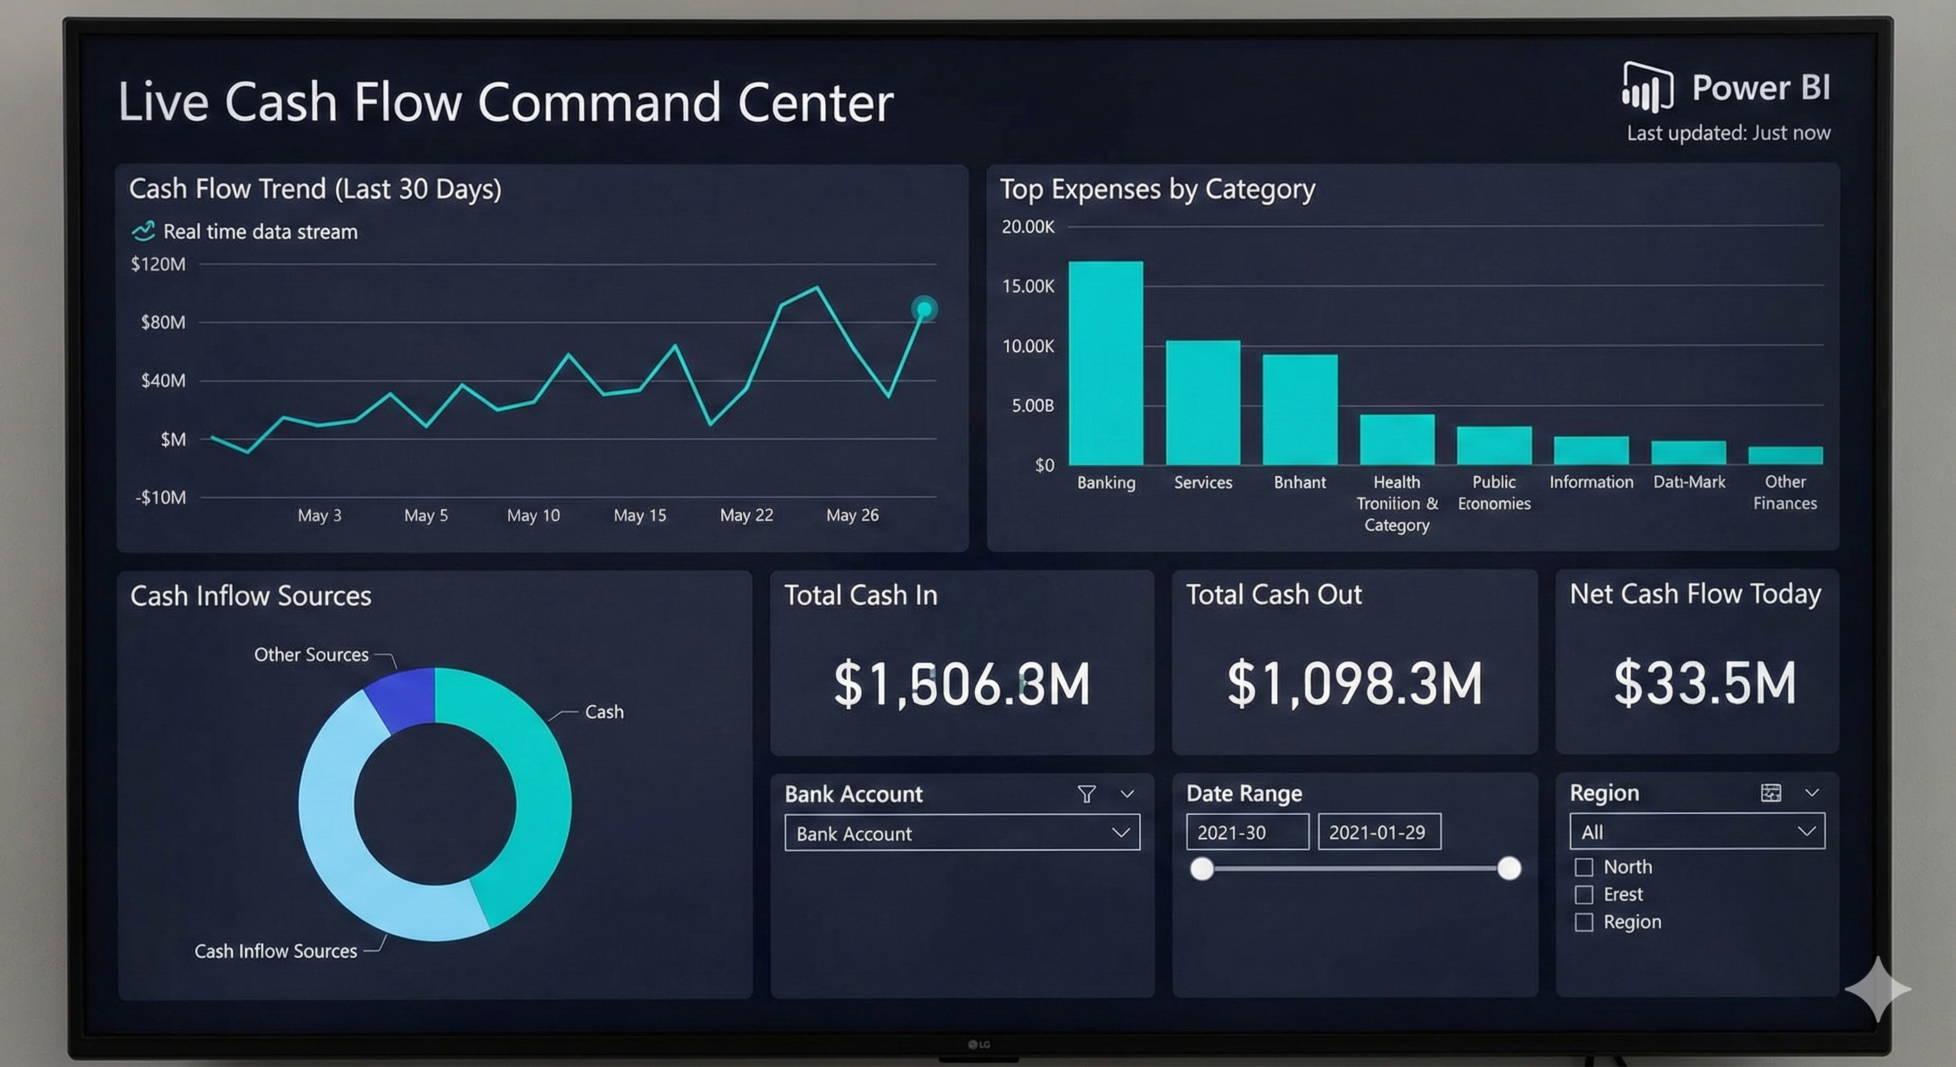Check the North region checkbox

(x=1586, y=866)
